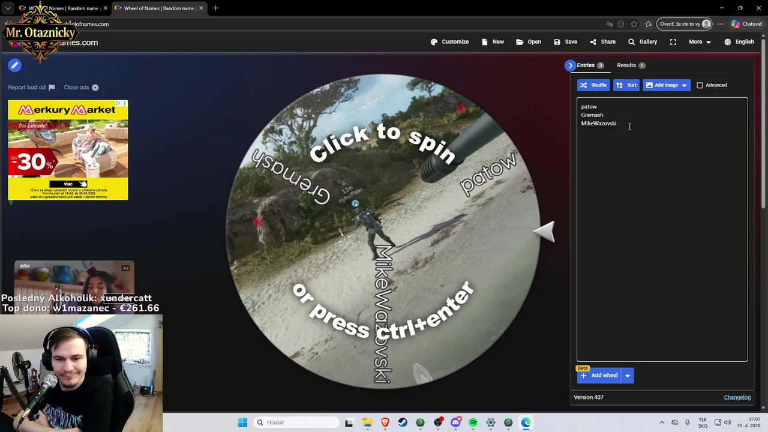
Task: Click the microphone tray icon
Action: [x=688, y=422]
